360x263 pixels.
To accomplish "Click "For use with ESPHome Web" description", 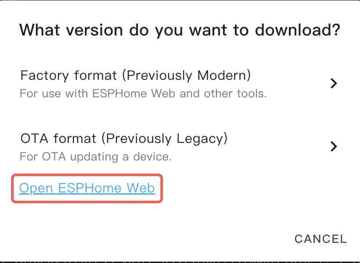I will click(x=143, y=93).
